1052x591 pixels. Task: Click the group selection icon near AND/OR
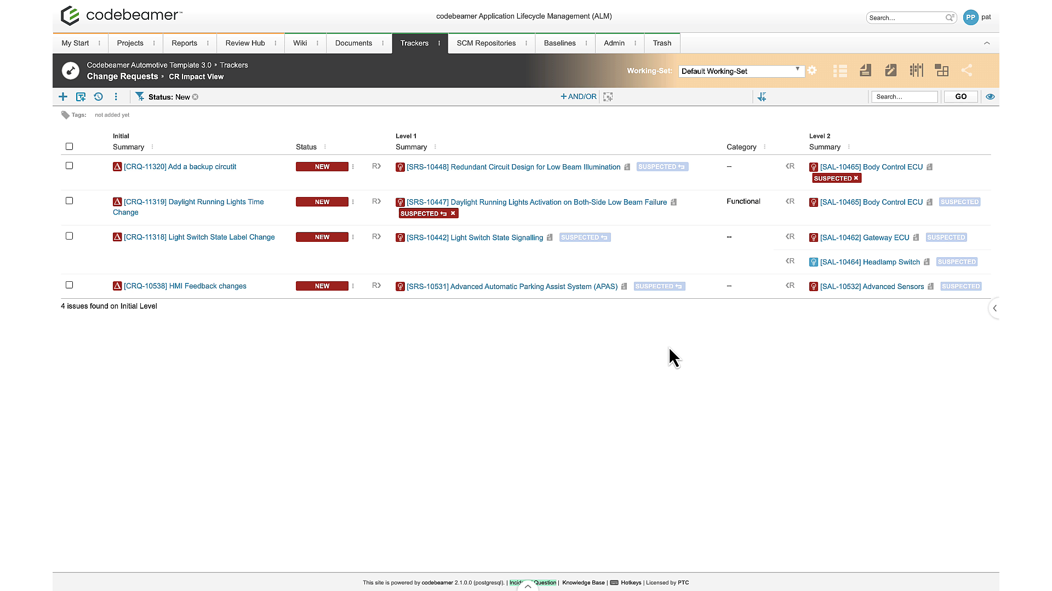[x=608, y=97]
